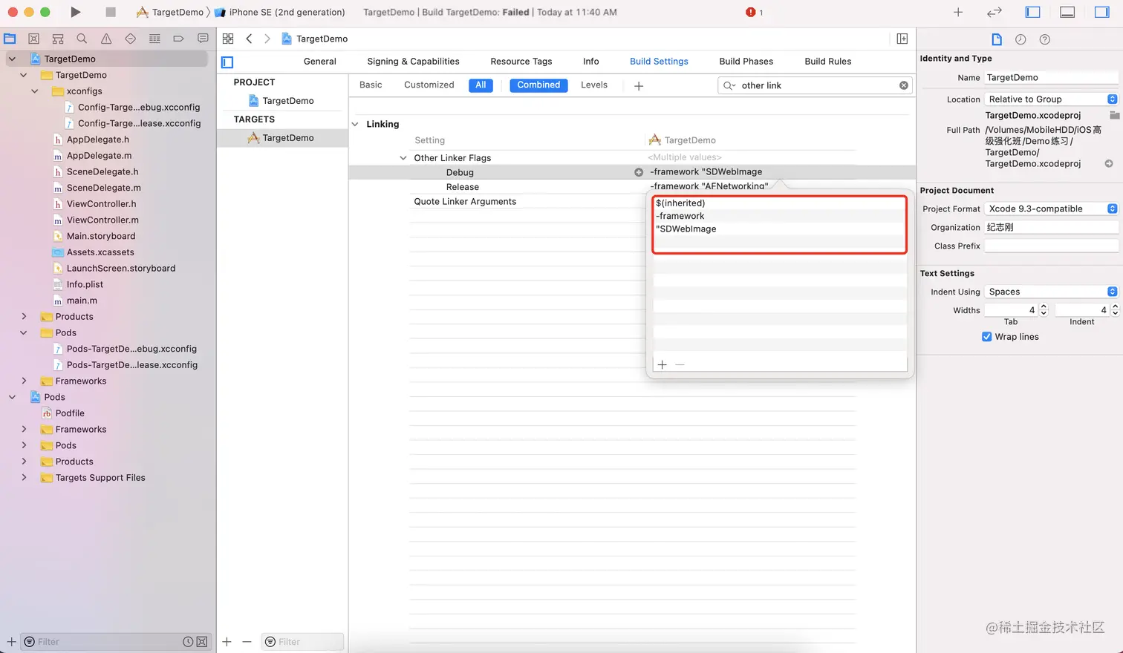Clear the 'other link' search field
This screenshot has height=653, width=1123.
pyautogui.click(x=904, y=85)
